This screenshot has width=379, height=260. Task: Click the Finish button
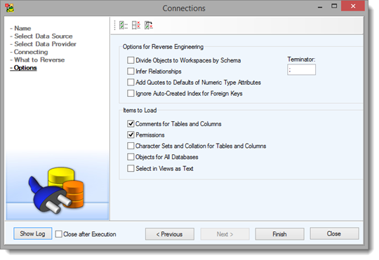pos(279,234)
